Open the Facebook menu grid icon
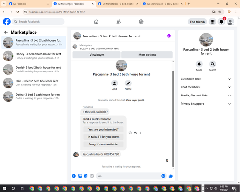 212,22
